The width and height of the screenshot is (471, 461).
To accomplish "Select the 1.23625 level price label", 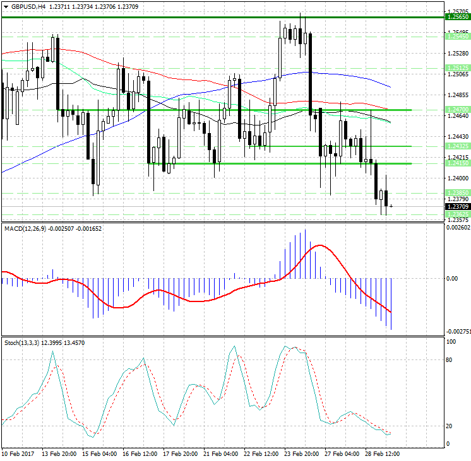I will 457,214.
